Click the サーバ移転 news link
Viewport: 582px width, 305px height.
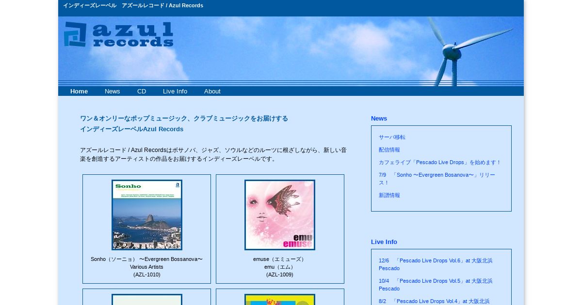[x=392, y=137]
